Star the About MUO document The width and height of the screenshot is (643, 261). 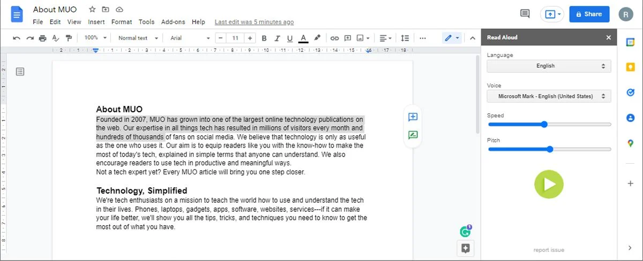tap(92, 10)
